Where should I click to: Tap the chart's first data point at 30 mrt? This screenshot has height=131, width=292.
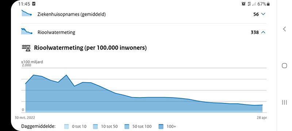(x=26, y=84)
